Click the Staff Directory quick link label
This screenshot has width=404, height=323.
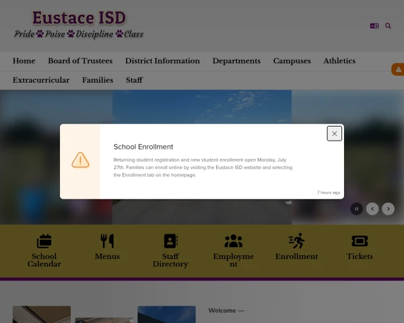pos(170,260)
